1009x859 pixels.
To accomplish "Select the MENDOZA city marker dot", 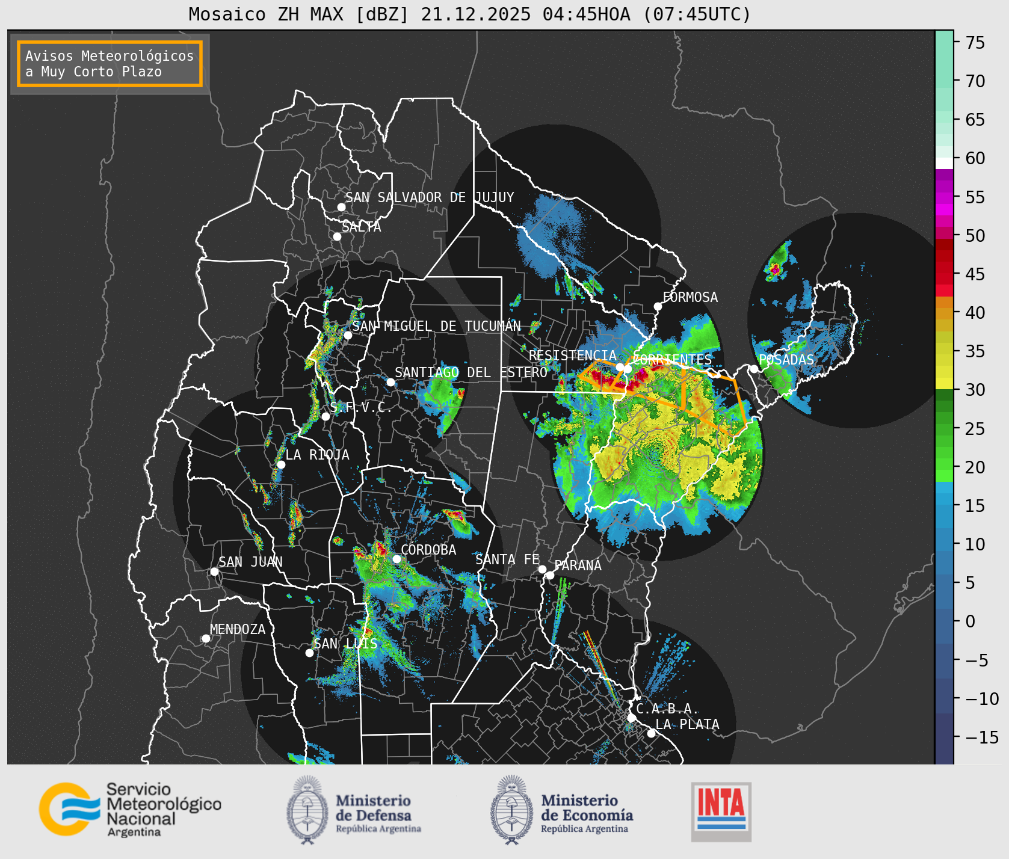I will coord(206,638).
